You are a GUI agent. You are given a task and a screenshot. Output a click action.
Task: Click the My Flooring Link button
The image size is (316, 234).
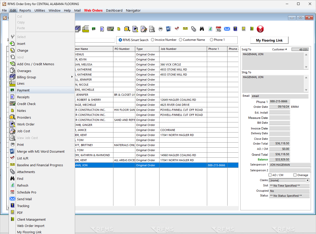(269, 40)
